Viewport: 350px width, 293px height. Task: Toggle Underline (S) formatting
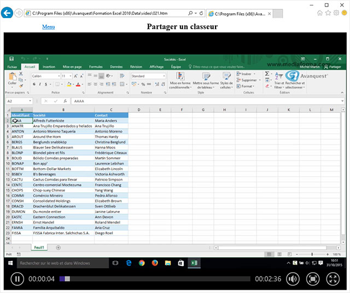click(46, 84)
